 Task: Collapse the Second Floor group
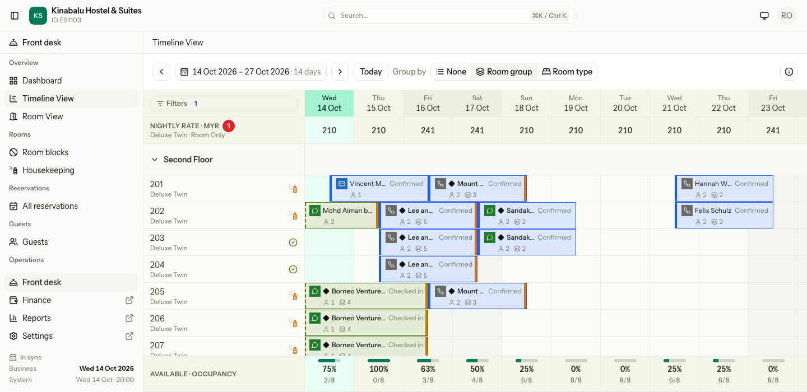155,160
